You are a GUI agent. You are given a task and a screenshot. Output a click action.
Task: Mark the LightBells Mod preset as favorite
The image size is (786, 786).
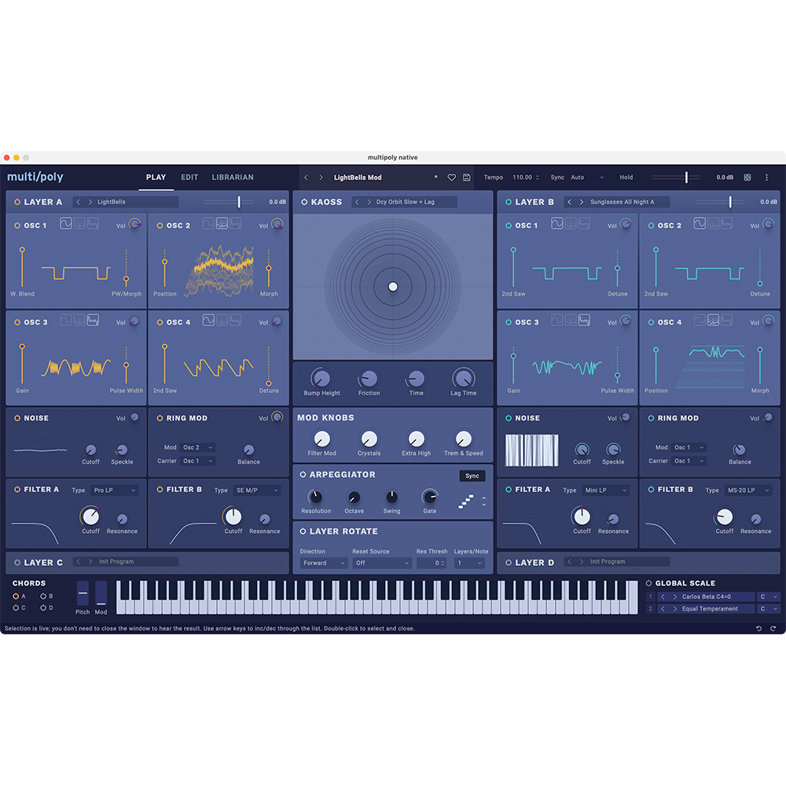[450, 178]
